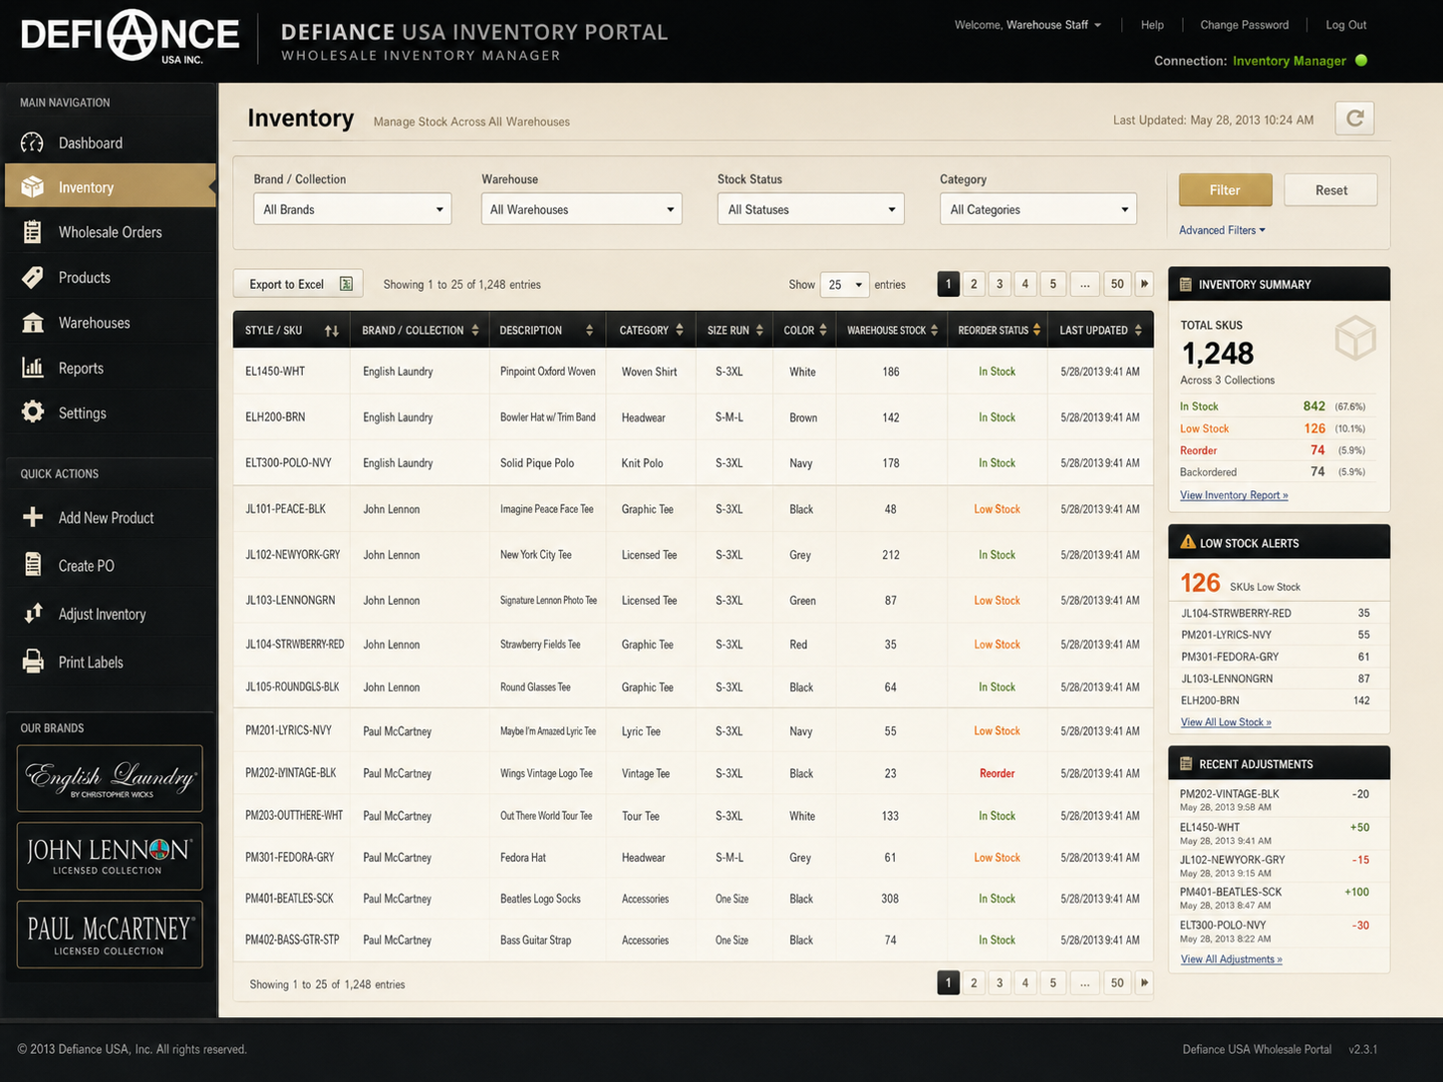Change the Show entries count dropdown
The height and width of the screenshot is (1082, 1443).
(845, 285)
